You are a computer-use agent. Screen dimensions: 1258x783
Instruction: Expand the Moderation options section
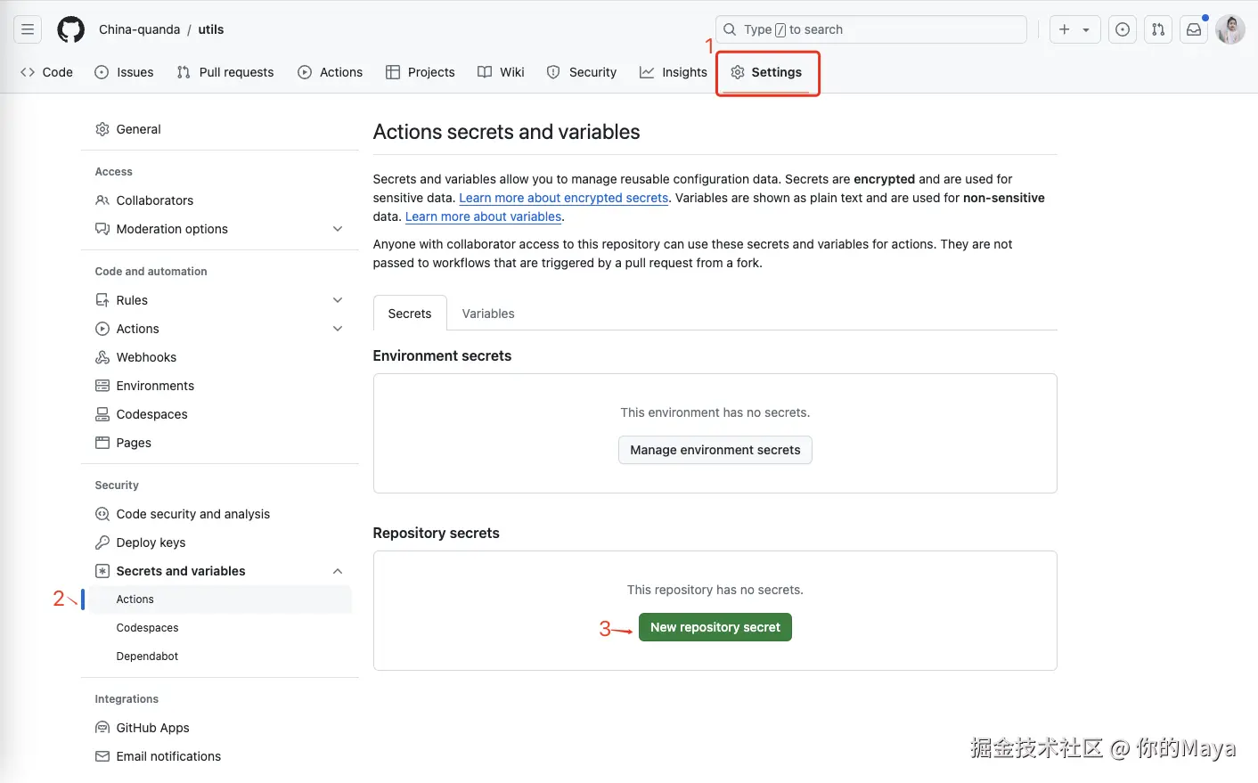338,229
